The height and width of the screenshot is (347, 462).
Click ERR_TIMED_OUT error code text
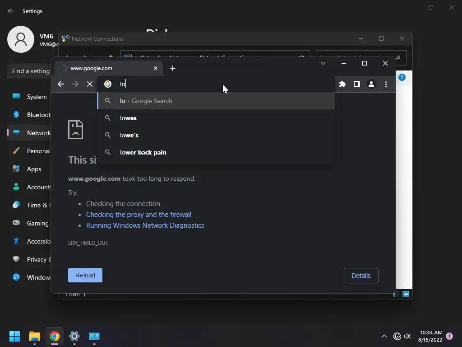pos(88,243)
